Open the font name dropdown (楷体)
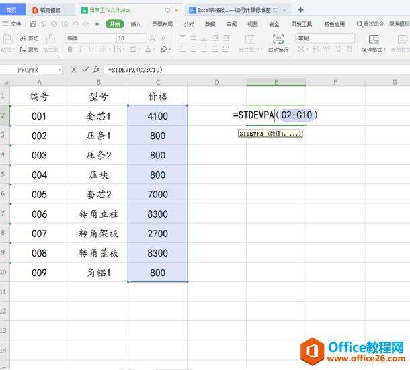Viewport: 410px width, 370px height. [x=114, y=38]
